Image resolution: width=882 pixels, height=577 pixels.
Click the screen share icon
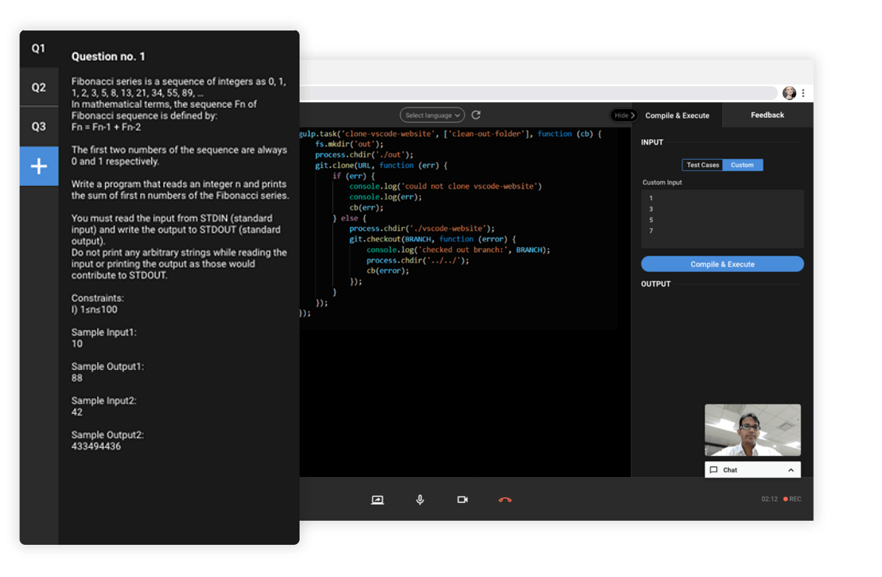tap(377, 500)
